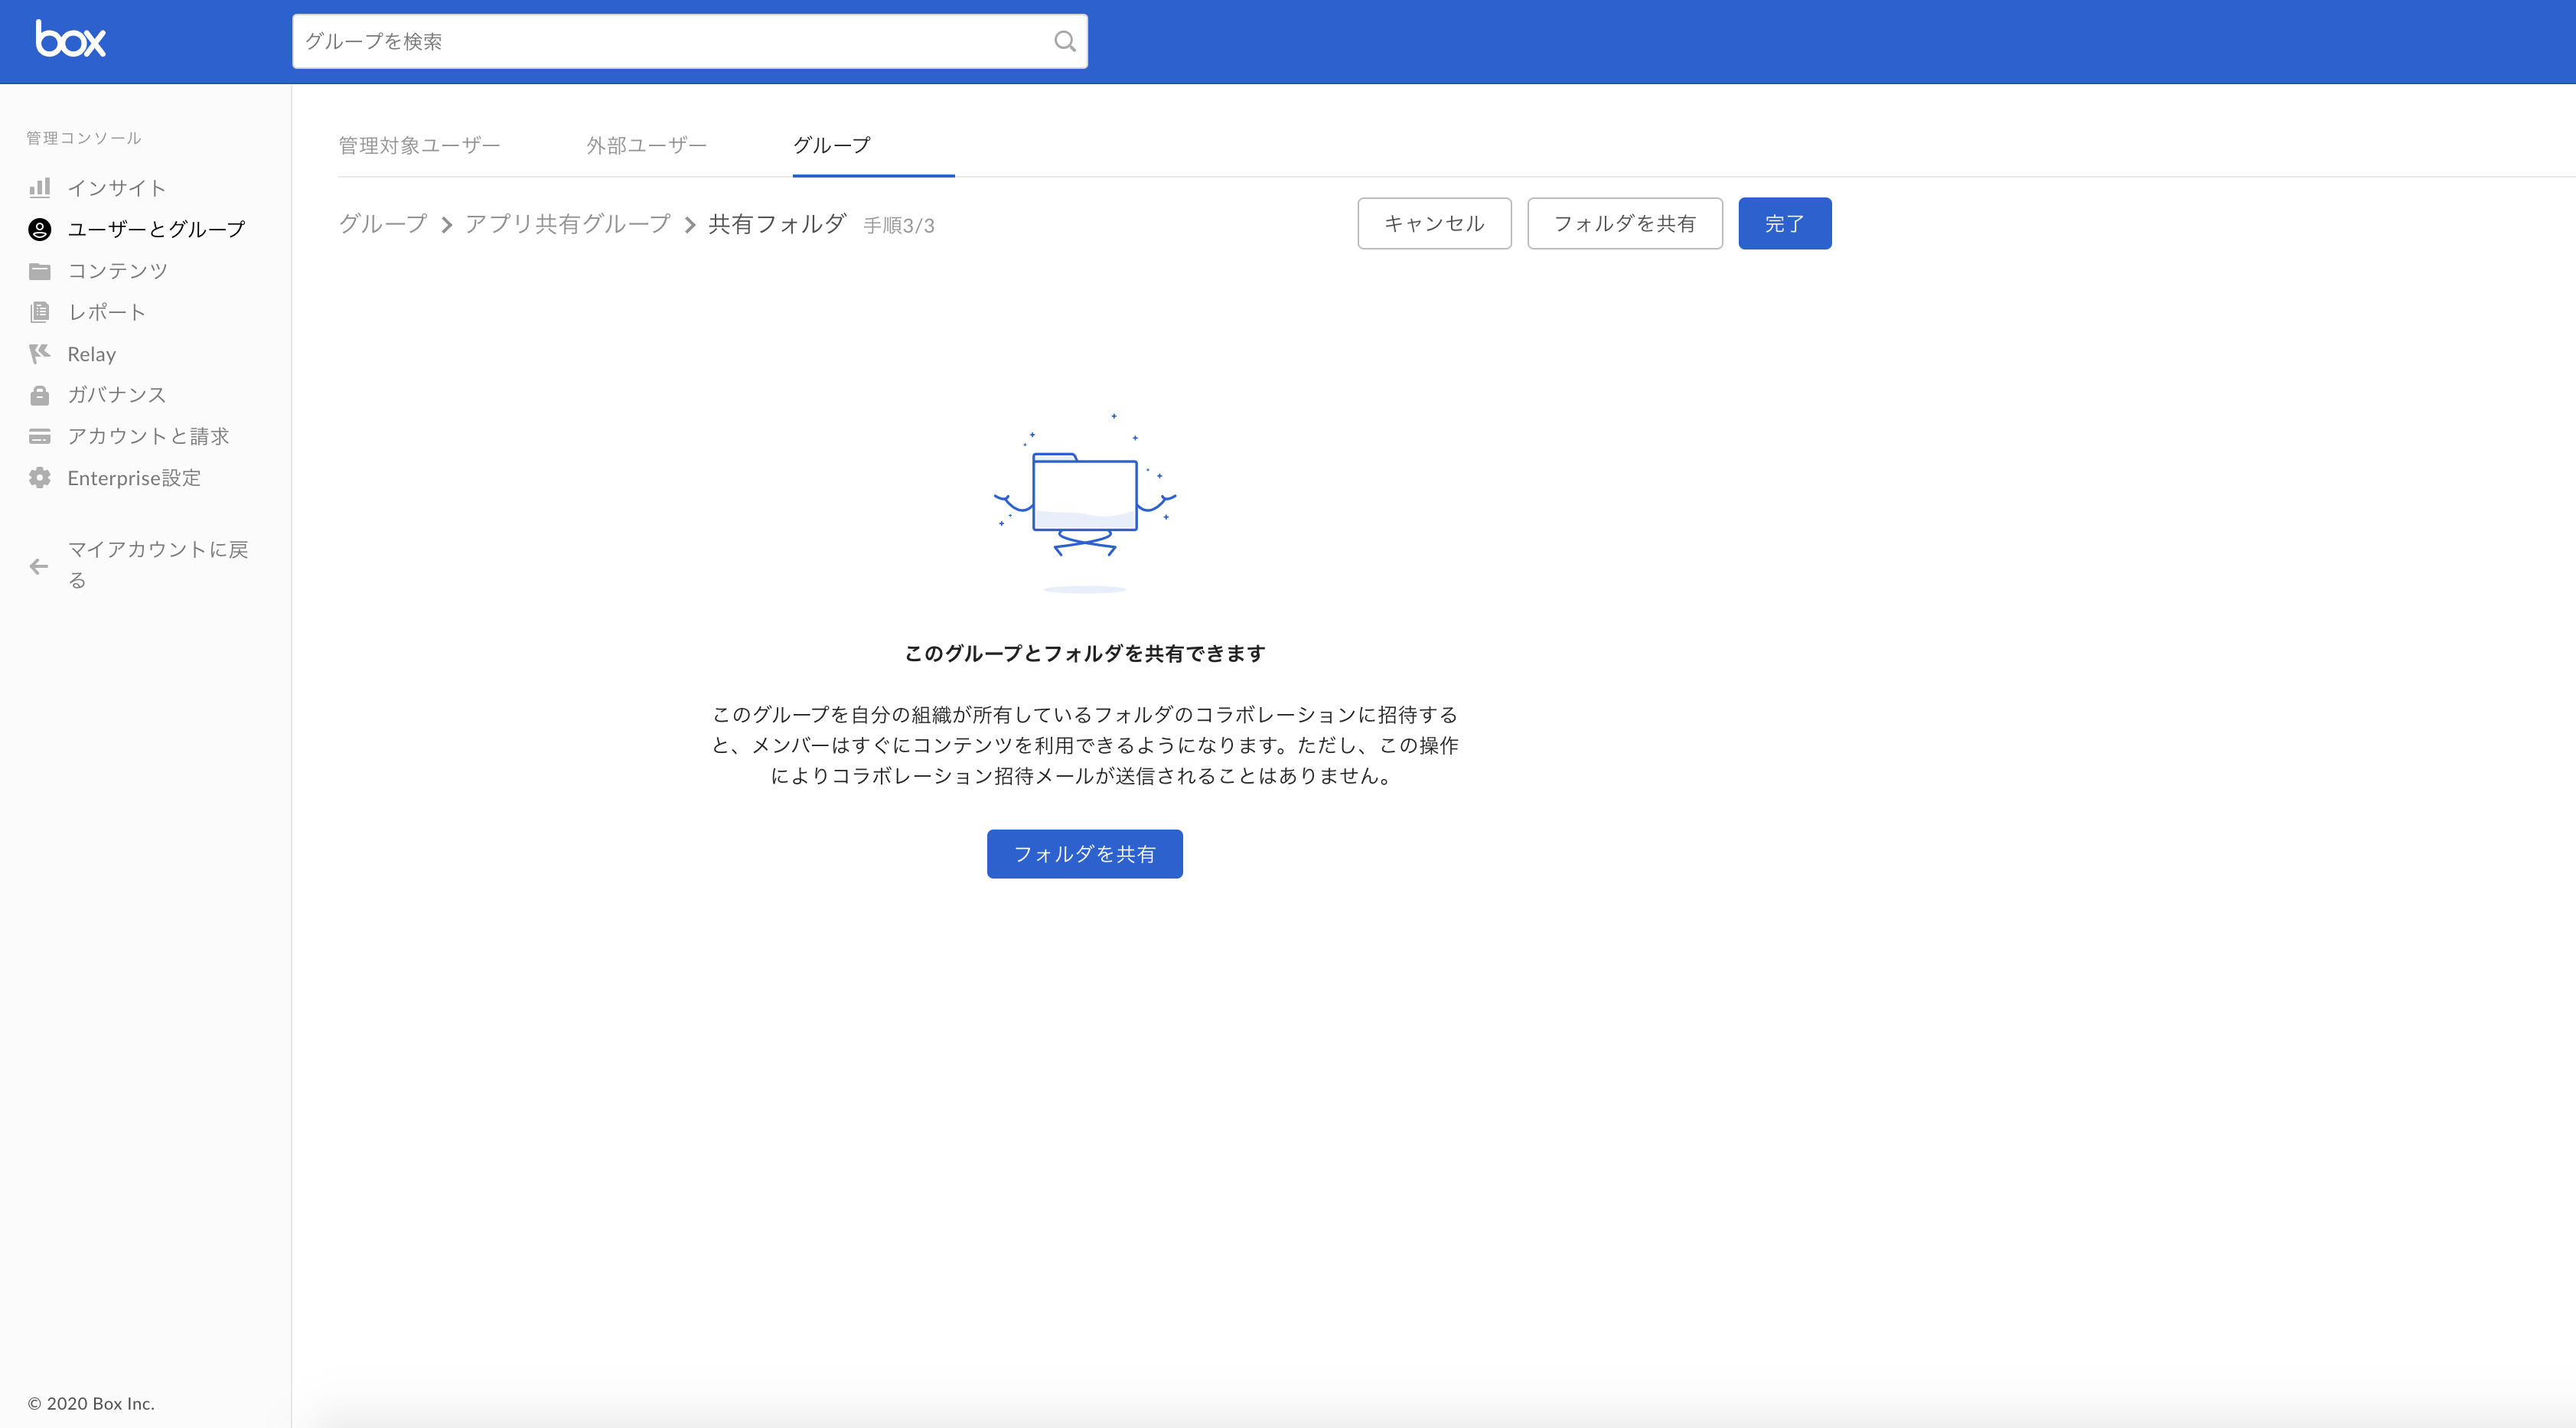The height and width of the screenshot is (1428, 2576).
Task: Open アプリ共有グループ from the breadcrumb
Action: pyautogui.click(x=566, y=224)
